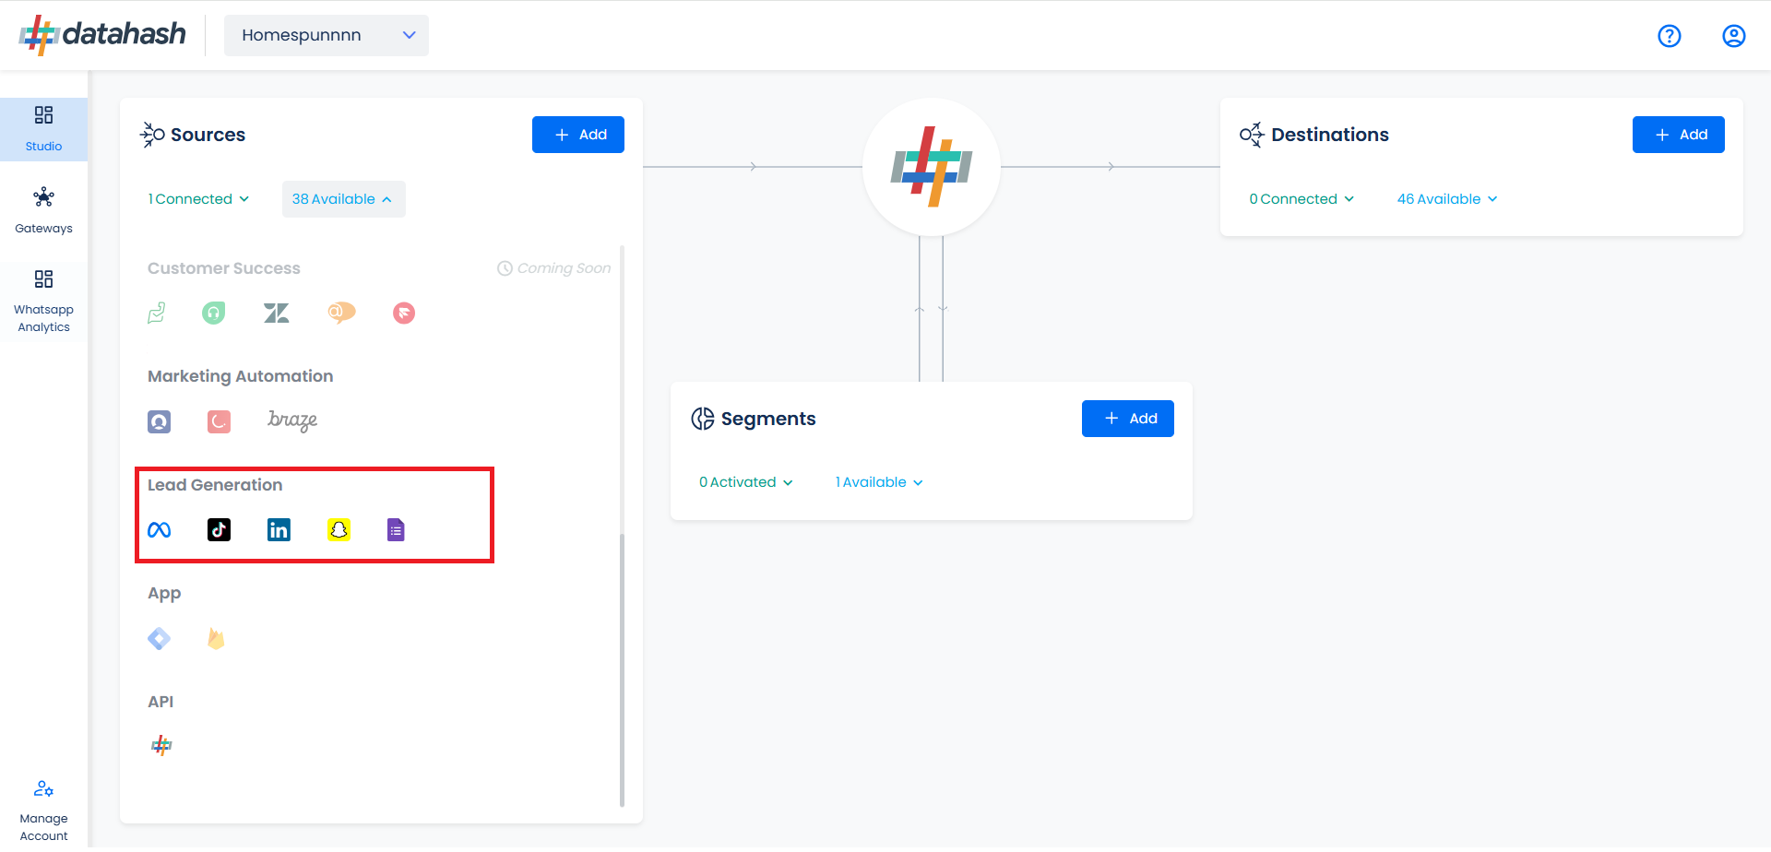Image resolution: width=1771 pixels, height=852 pixels.
Task: Open the user profile icon
Action: click(x=1734, y=36)
